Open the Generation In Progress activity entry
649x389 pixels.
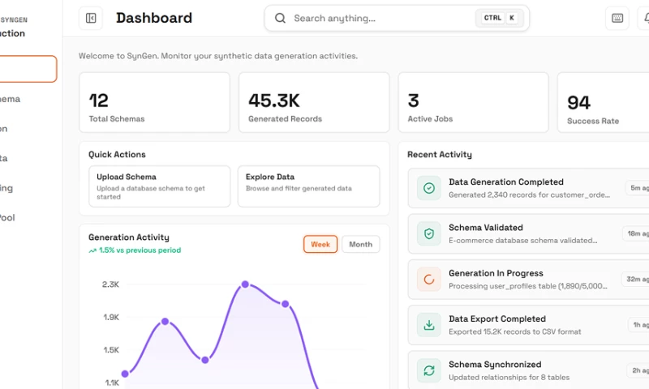click(x=528, y=280)
